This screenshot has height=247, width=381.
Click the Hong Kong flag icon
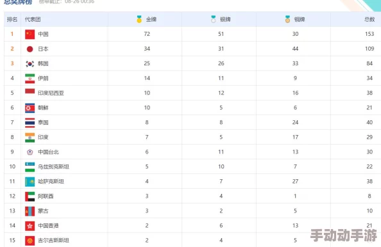(x=30, y=226)
